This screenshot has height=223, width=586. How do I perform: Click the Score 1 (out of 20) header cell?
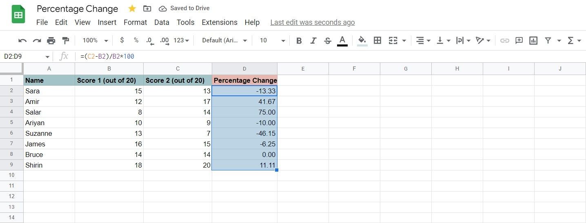click(x=109, y=80)
